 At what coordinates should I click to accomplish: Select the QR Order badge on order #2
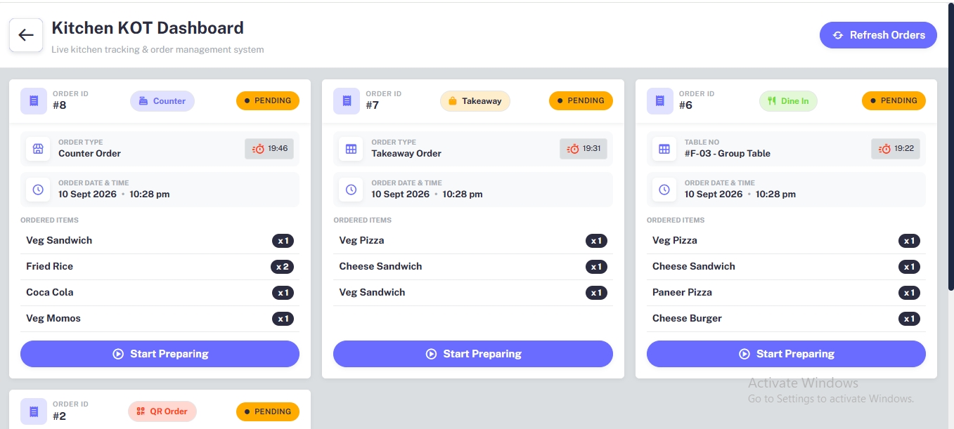tap(162, 411)
